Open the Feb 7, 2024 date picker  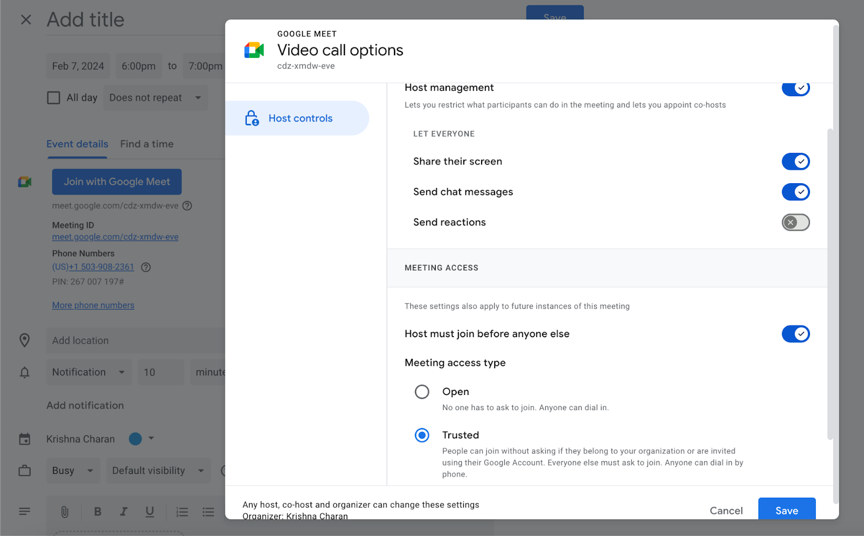coord(78,66)
